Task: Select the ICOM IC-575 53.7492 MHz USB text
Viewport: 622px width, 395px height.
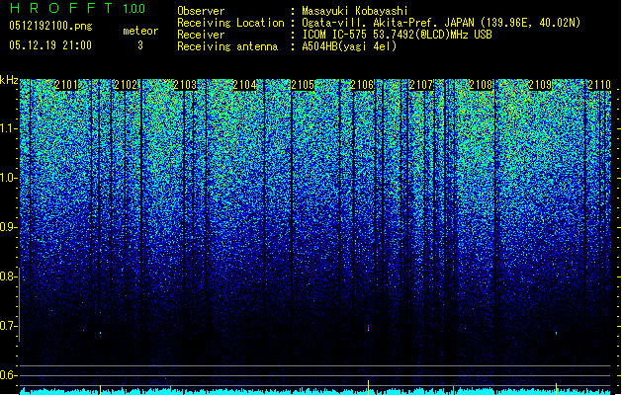Action: point(397,35)
